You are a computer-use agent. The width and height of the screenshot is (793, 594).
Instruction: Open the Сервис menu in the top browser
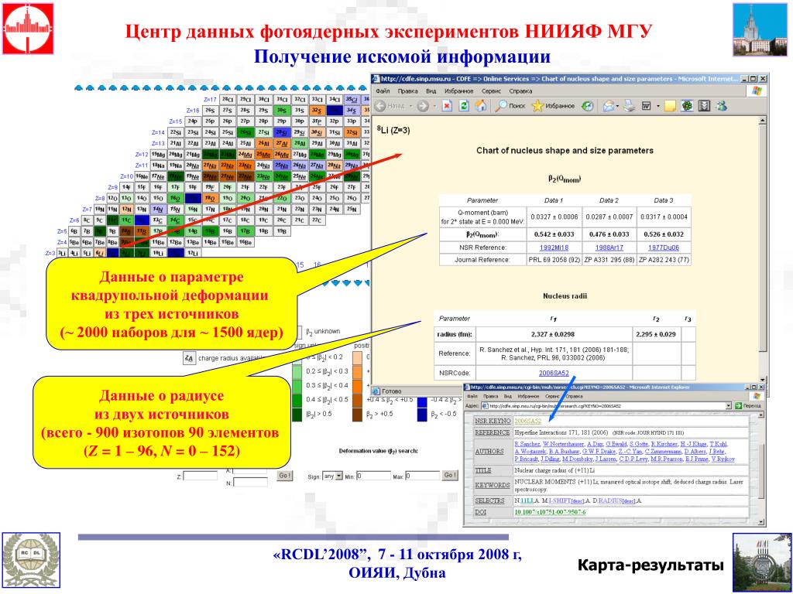click(491, 91)
